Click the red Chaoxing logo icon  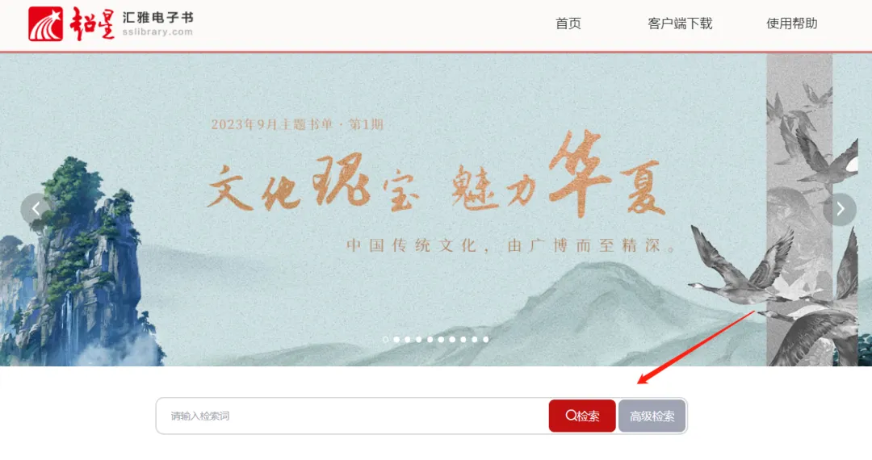(x=45, y=24)
